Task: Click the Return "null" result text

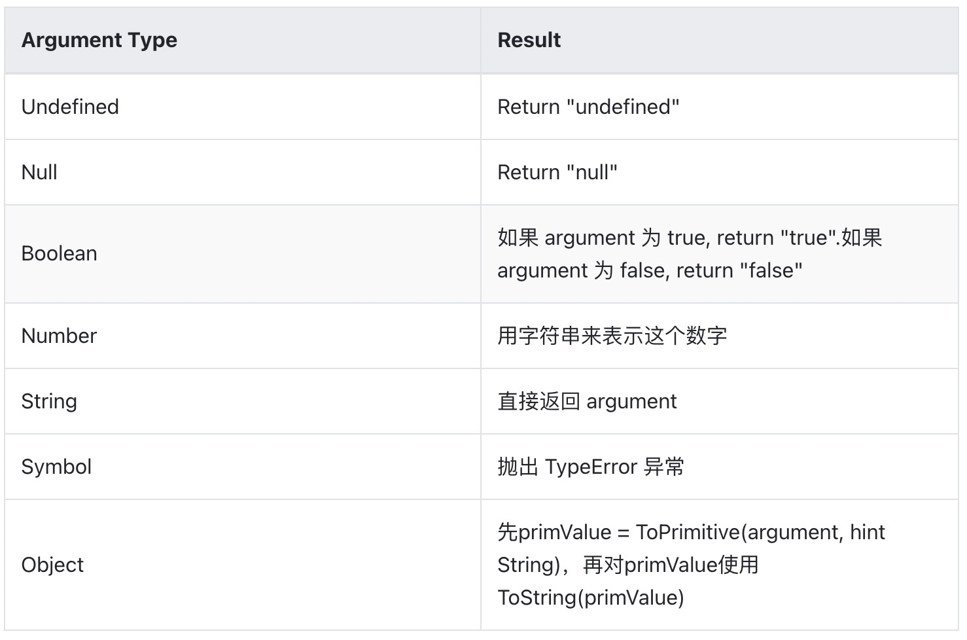Action: coord(557,172)
